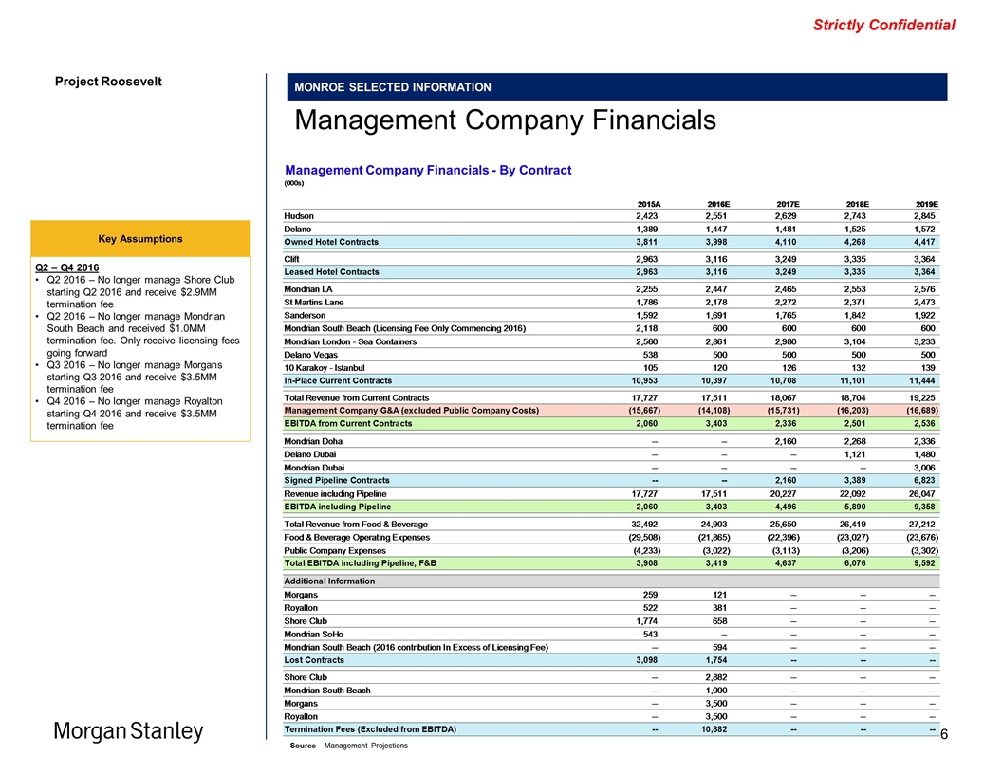This screenshot has height=774, width=1002.
Task: Click the In-Place Current Contracts row label
Action: pyautogui.click(x=338, y=379)
